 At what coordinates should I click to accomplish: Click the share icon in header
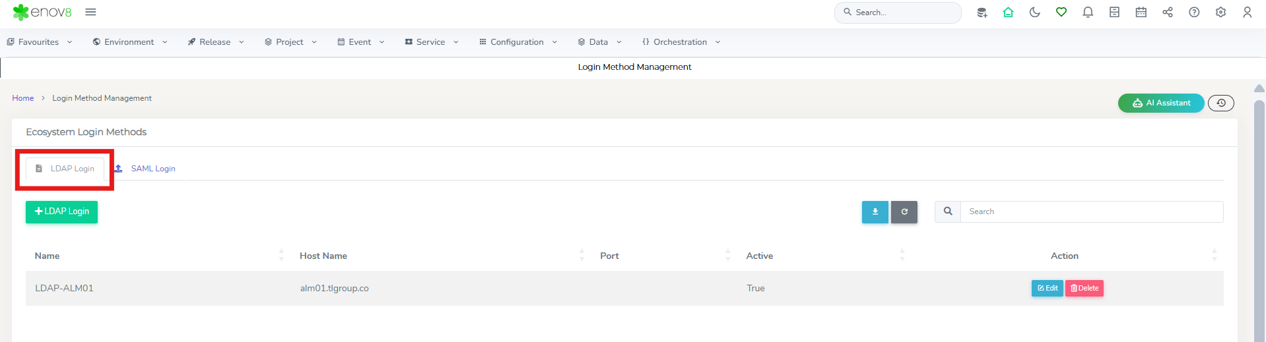(1168, 12)
